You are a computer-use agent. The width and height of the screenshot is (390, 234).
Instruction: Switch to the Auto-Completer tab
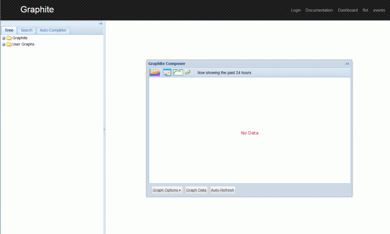click(x=53, y=30)
